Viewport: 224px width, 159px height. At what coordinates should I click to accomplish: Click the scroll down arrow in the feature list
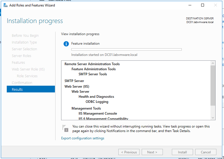[213, 117]
